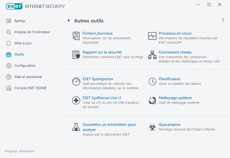Click the INTERNET SECURITY title text

pos(45,6)
